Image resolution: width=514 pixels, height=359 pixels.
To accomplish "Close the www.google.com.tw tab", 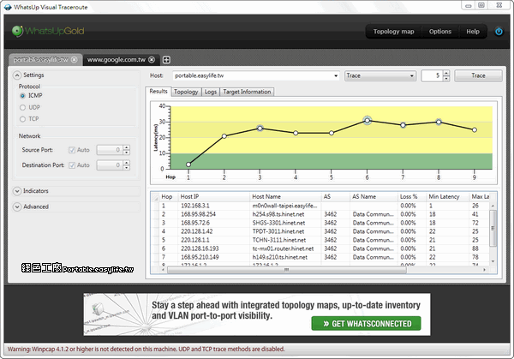I will point(152,60).
